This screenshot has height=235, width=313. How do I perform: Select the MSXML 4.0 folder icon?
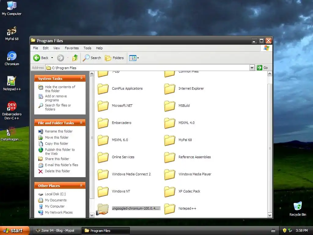coord(169,123)
